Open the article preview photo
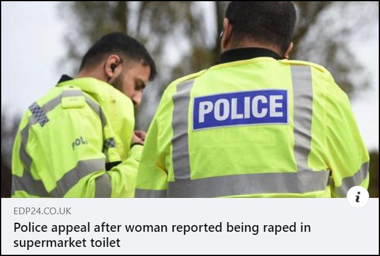The width and height of the screenshot is (380, 256). pyautogui.click(x=190, y=99)
